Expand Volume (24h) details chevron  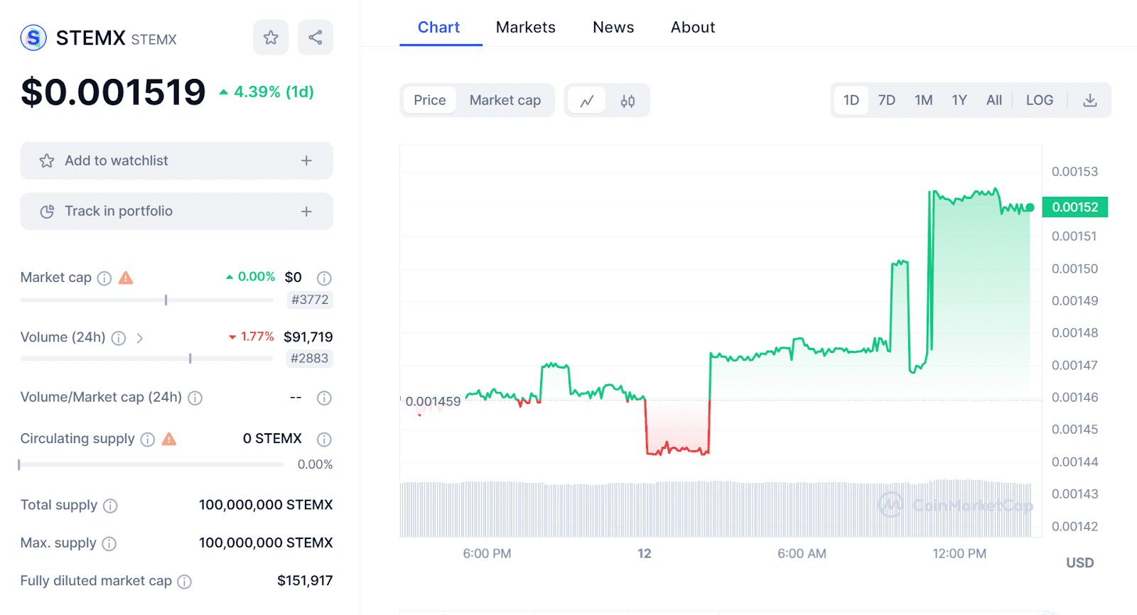[x=140, y=338]
